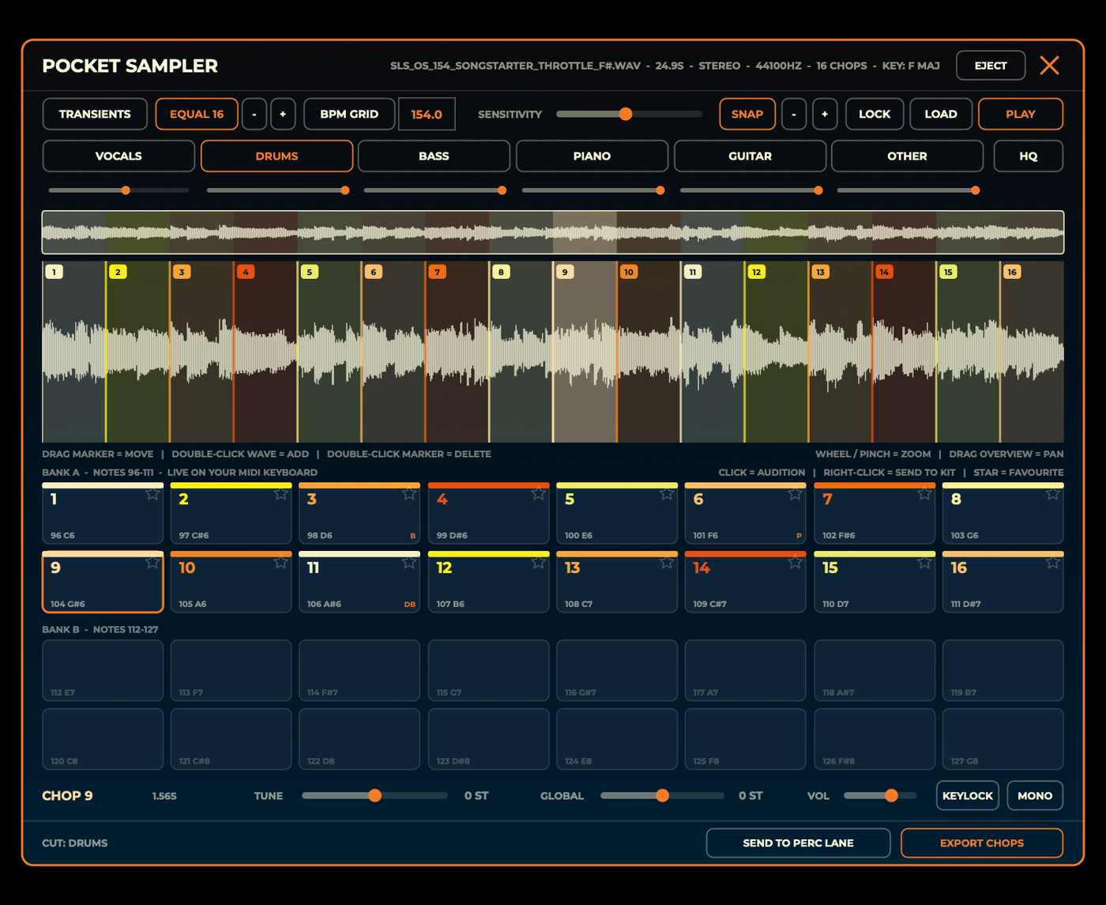Start playback with PLAY button
This screenshot has width=1106, height=905.
coord(1021,114)
